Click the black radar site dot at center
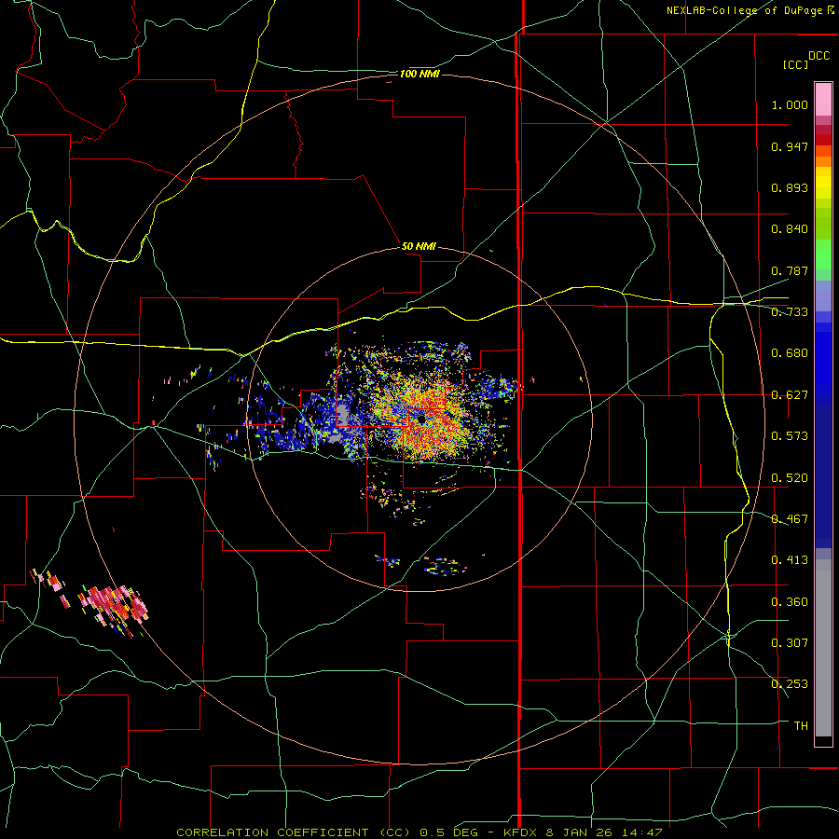 (421, 419)
